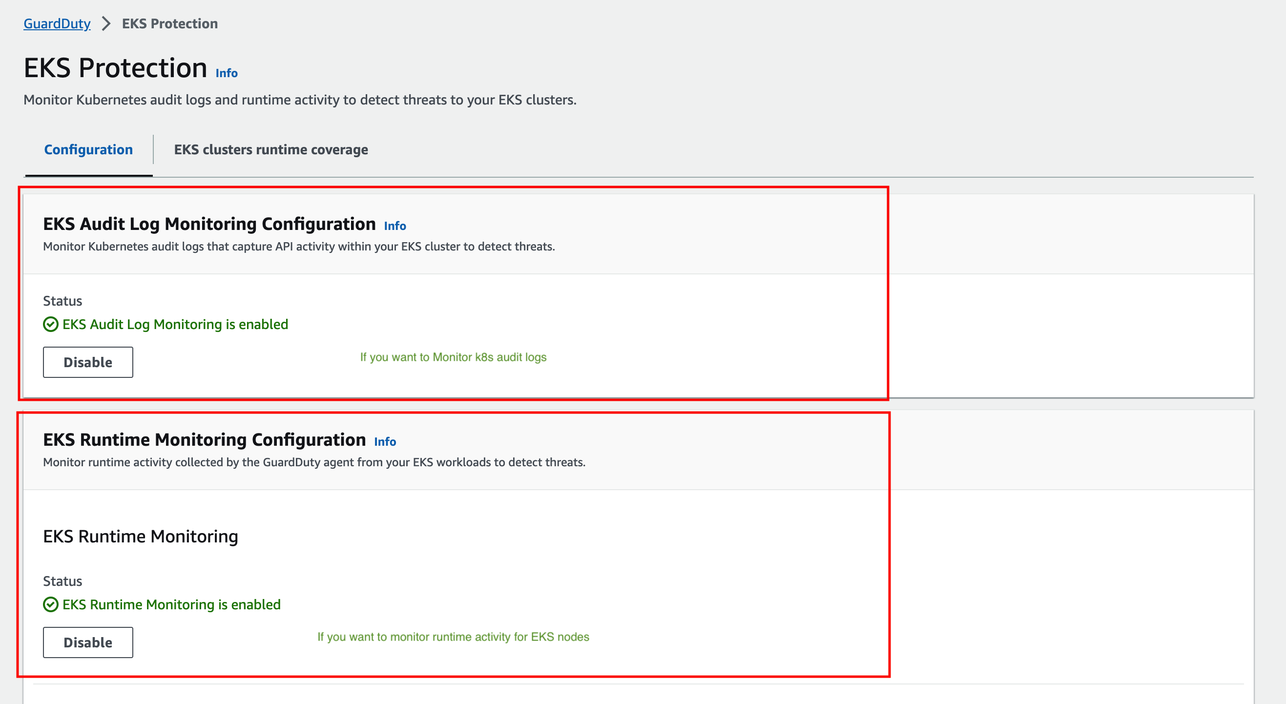1286x704 pixels.
Task: Open Info link next to EKS Protection title
Action: point(226,73)
